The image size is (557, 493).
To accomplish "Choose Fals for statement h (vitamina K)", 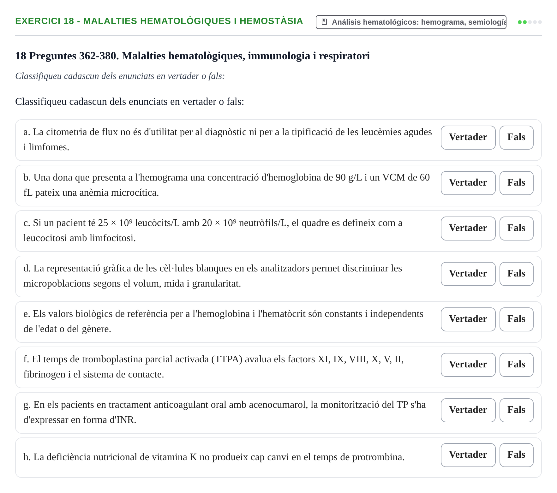I will pos(516,455).
